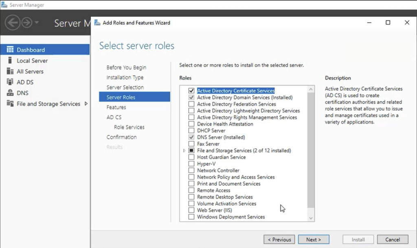Select the Server Roles wizard step
417x248 pixels.
tap(134, 97)
